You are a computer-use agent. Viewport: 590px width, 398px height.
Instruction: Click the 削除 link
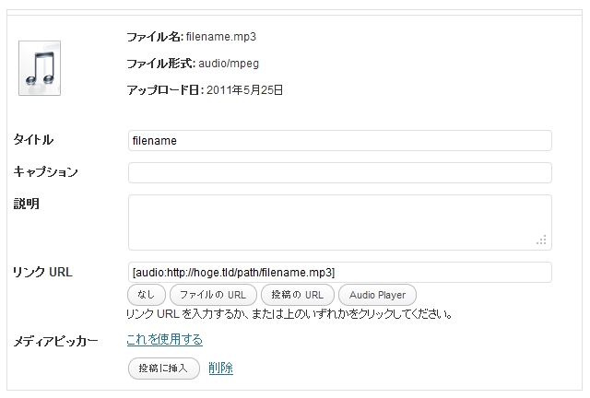click(x=221, y=369)
